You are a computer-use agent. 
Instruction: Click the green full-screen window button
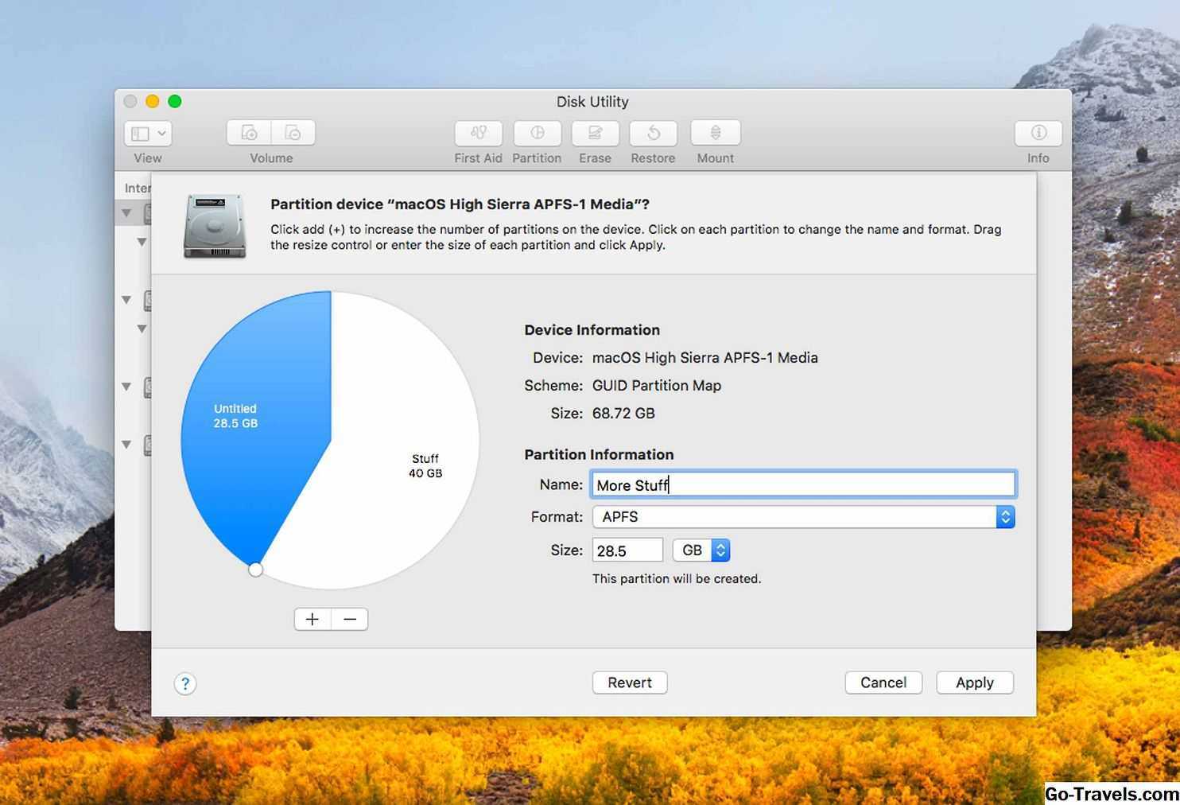pyautogui.click(x=175, y=101)
